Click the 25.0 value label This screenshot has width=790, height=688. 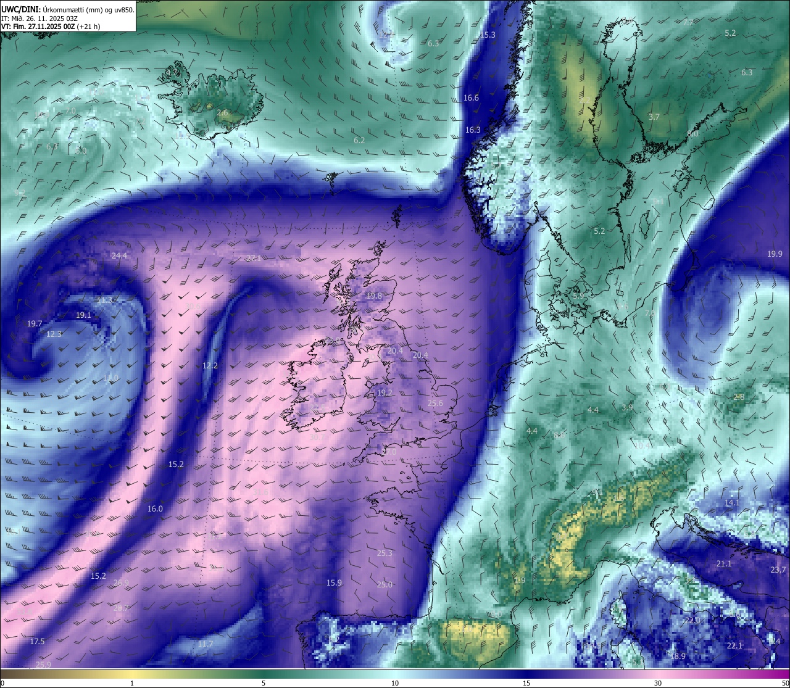tap(385, 585)
